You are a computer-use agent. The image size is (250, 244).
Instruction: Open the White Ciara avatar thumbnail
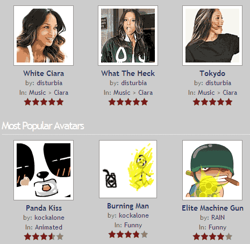[44, 36]
